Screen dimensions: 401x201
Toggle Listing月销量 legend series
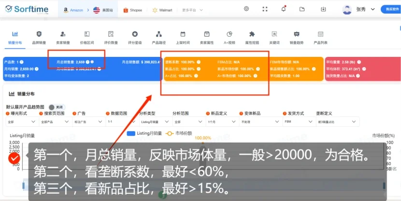coord(144,133)
